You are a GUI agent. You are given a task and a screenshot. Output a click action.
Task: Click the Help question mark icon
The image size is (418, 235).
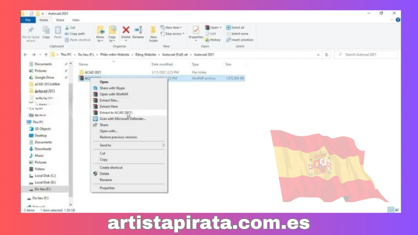pyautogui.click(x=398, y=20)
